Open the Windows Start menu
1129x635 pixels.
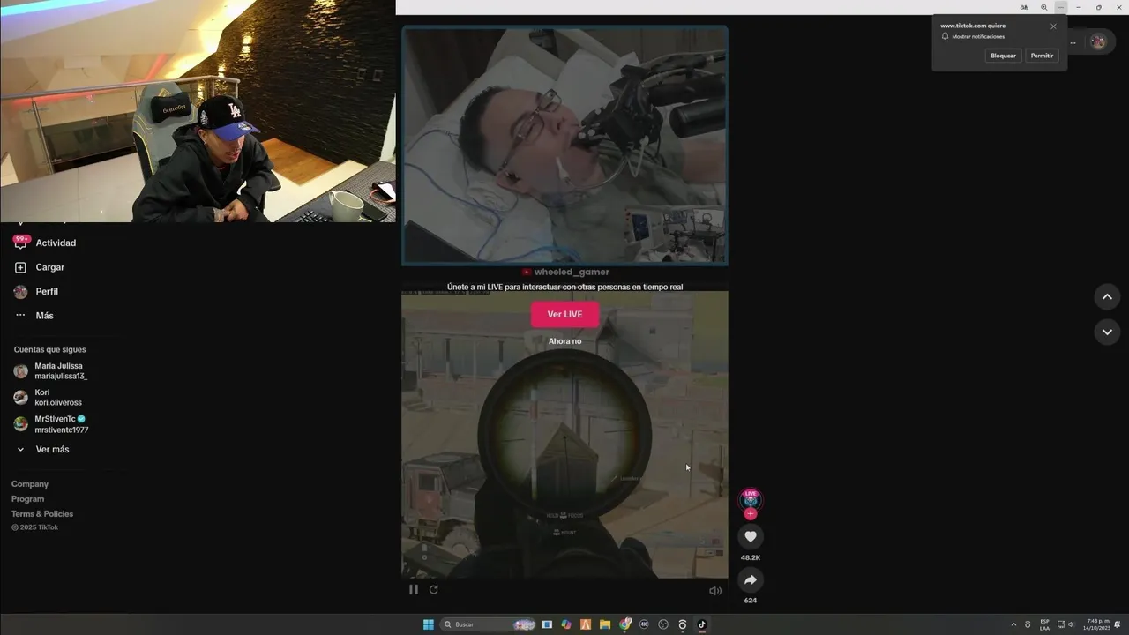click(429, 624)
